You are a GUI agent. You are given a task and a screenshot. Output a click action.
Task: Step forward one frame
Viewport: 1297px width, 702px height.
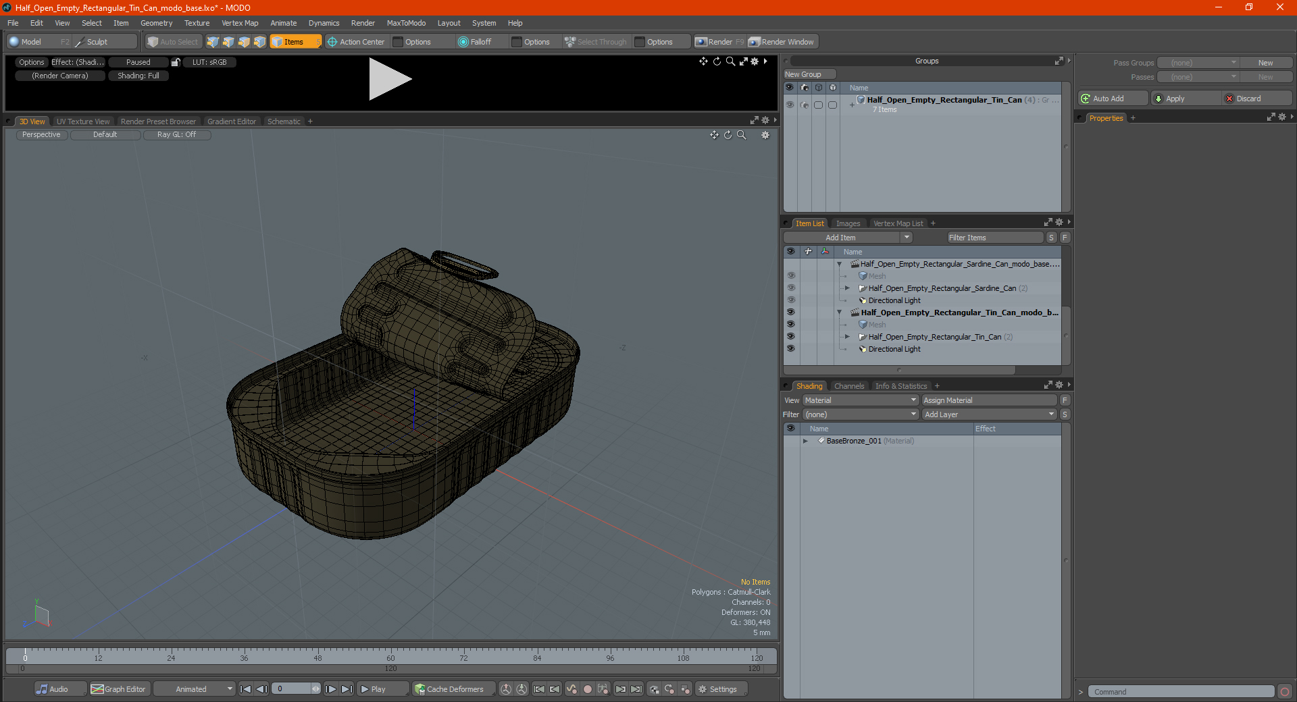(330, 689)
